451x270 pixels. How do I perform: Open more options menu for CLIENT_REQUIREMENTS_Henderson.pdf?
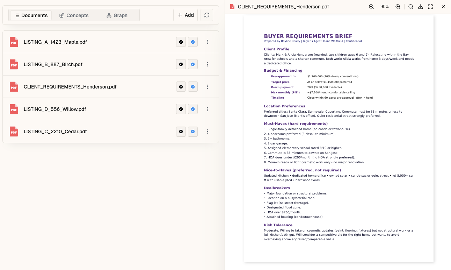(x=208, y=87)
